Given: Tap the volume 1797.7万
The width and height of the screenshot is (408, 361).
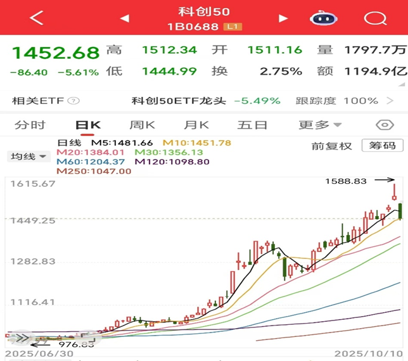Looking at the screenshot, I should pyautogui.click(x=376, y=50).
